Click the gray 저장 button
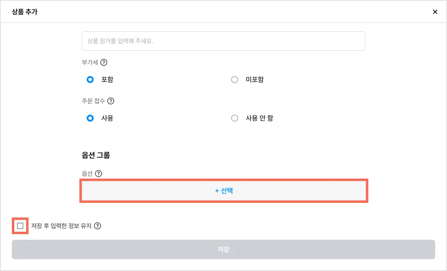The image size is (447, 271). [x=223, y=249]
